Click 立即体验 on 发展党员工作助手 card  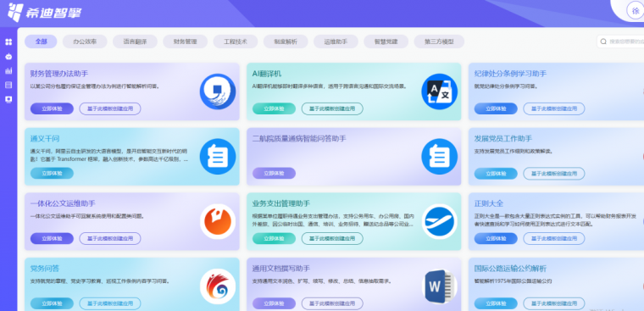[496, 174]
